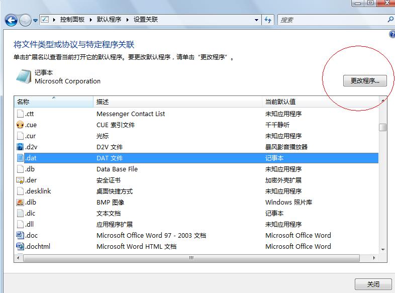
Task: Select the .ctt file icon
Action: coord(20,114)
